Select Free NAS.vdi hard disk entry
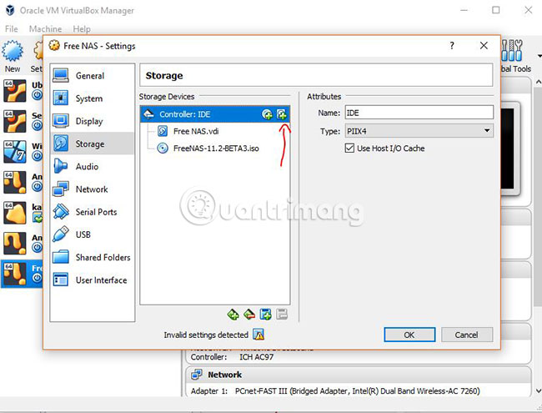Image resolution: width=542 pixels, height=413 pixels. [196, 131]
